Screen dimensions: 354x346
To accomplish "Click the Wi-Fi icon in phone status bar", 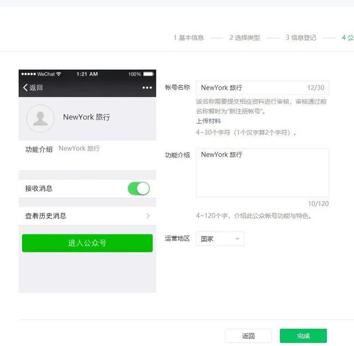I will pyautogui.click(x=59, y=74).
